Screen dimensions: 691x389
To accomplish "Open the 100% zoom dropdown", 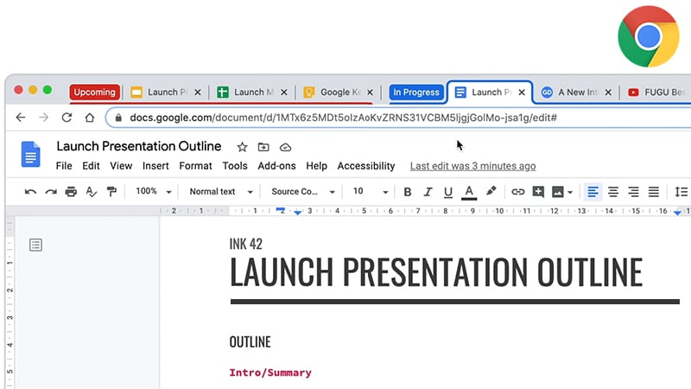I will click(x=154, y=192).
